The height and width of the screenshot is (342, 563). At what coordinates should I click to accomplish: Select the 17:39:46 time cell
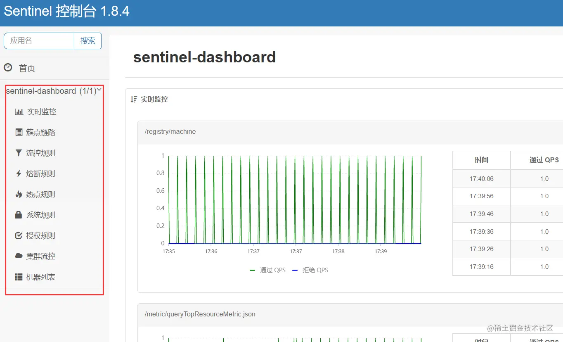click(481, 214)
